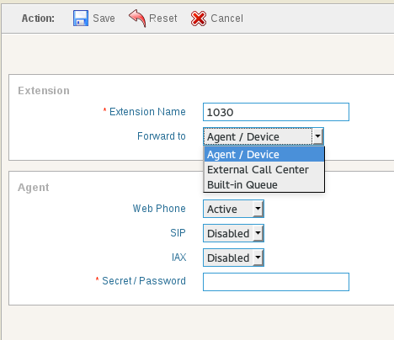Click the Extension Name label

tap(147, 112)
